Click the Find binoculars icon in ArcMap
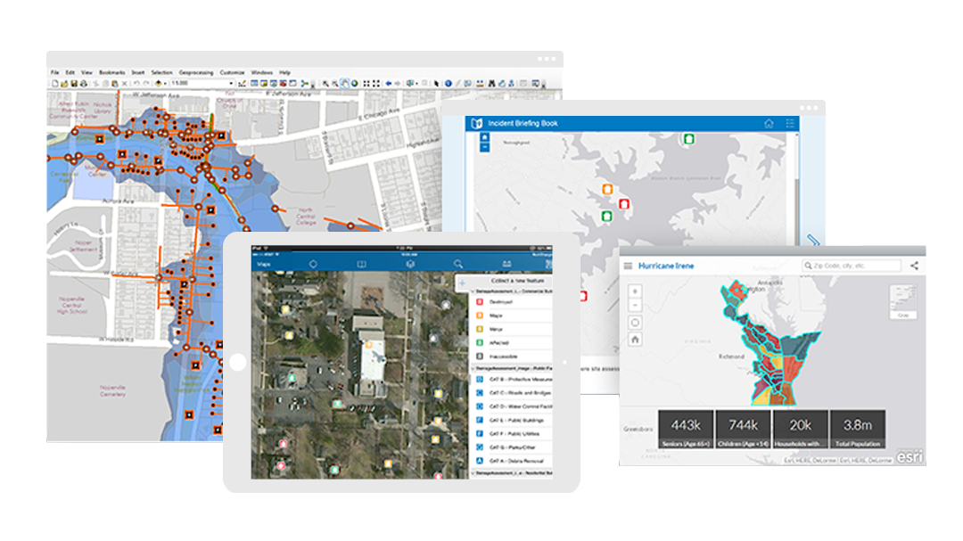The image size is (963, 541). click(491, 84)
